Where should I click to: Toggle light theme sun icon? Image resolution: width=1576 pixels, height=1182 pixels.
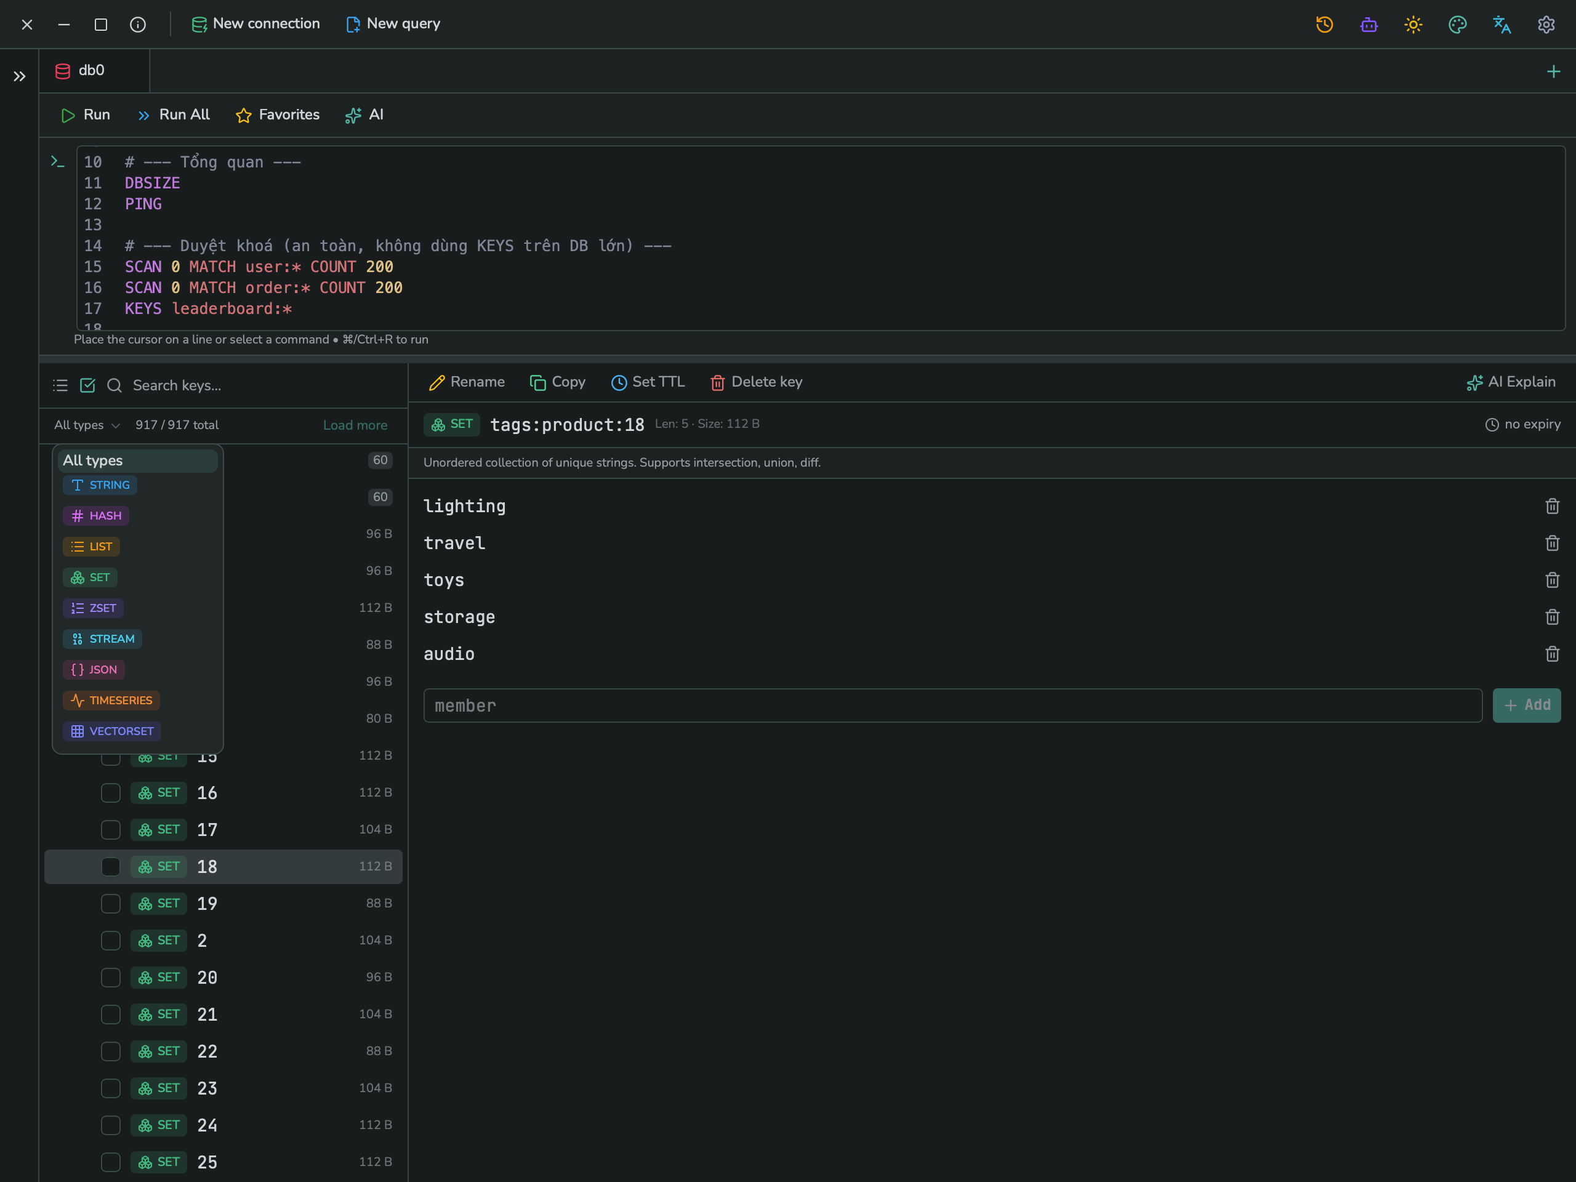click(x=1413, y=24)
